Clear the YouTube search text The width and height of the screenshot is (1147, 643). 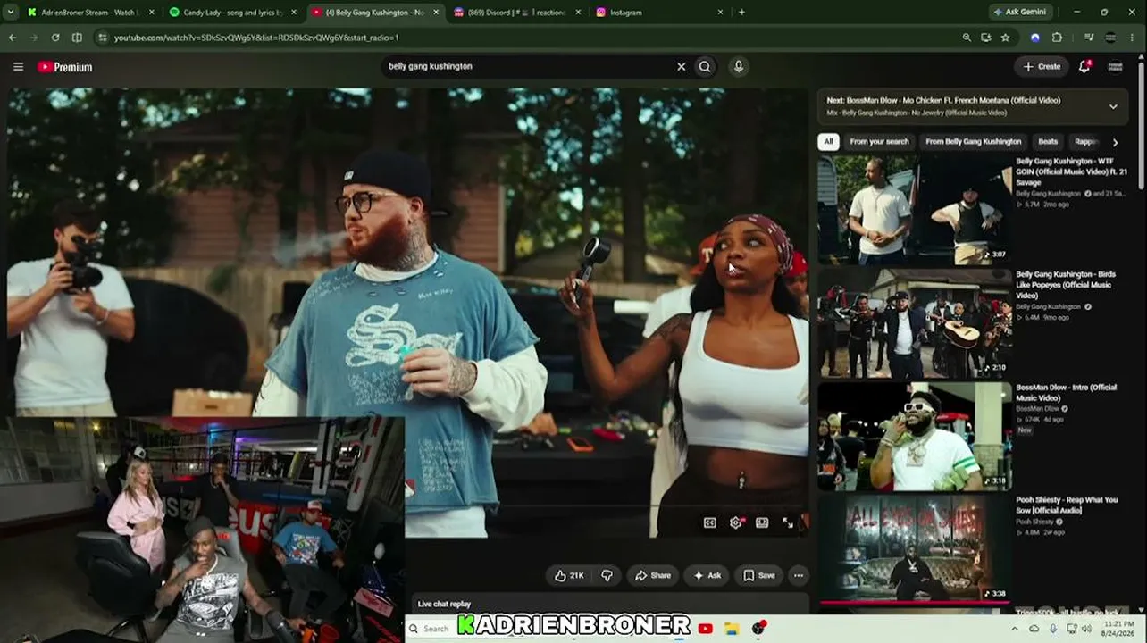click(681, 66)
